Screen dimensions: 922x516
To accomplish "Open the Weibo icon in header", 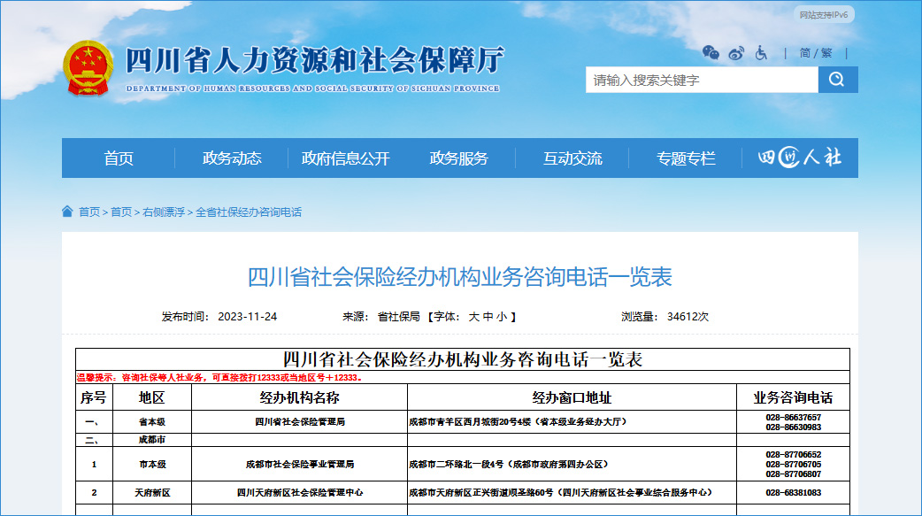I will click(736, 53).
